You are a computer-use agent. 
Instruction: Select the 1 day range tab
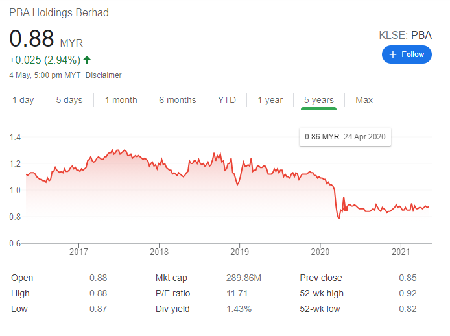pyautogui.click(x=23, y=100)
